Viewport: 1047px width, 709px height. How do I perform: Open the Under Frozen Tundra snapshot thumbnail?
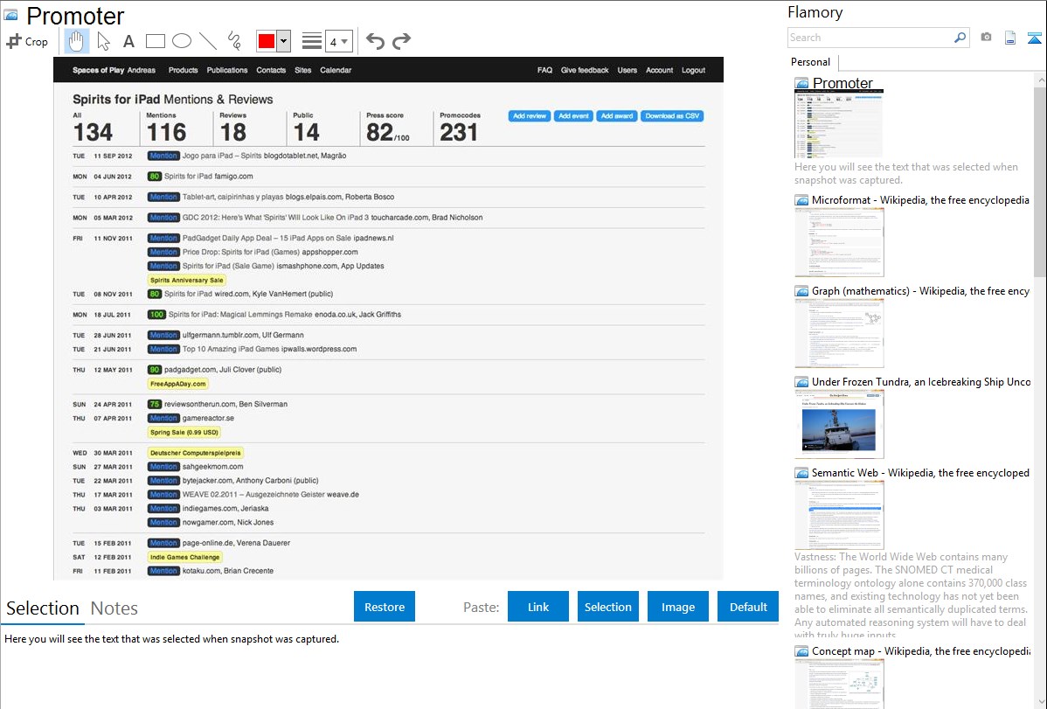point(839,424)
